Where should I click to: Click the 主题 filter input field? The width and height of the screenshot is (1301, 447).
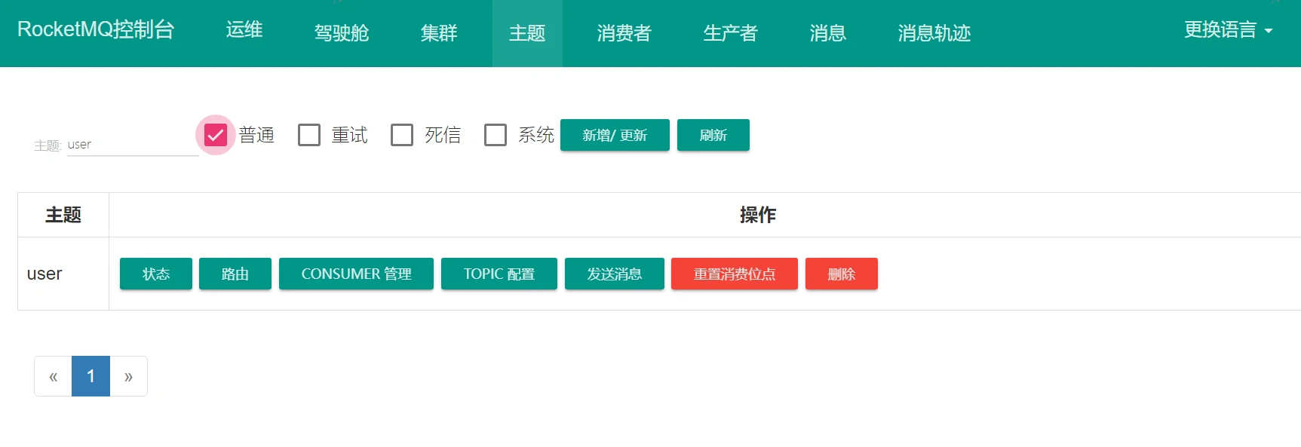pyautogui.click(x=132, y=145)
